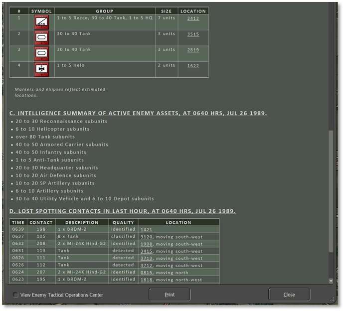The height and width of the screenshot is (311, 344).
Task: Go to Helo group location 1622
Action: click(193, 66)
